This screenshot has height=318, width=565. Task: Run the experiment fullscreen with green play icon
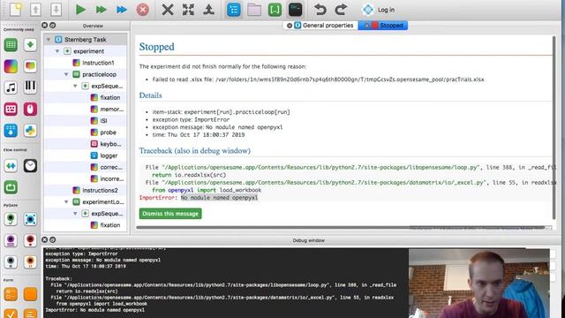[80, 10]
